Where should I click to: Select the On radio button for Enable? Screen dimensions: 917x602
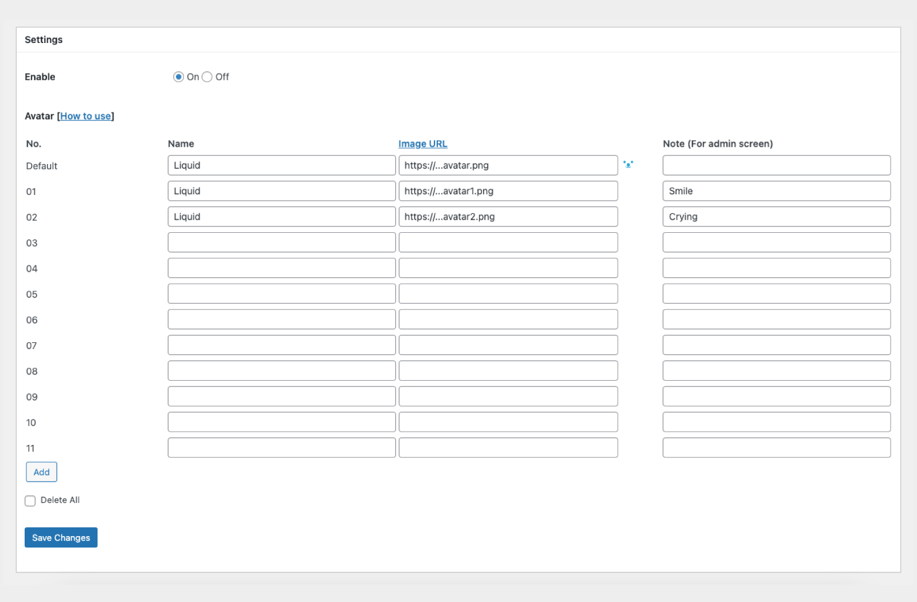click(x=179, y=77)
